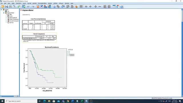This screenshot has width=183, height=103.
Task: Click the Open file folder icon
Action: coord(3,7)
